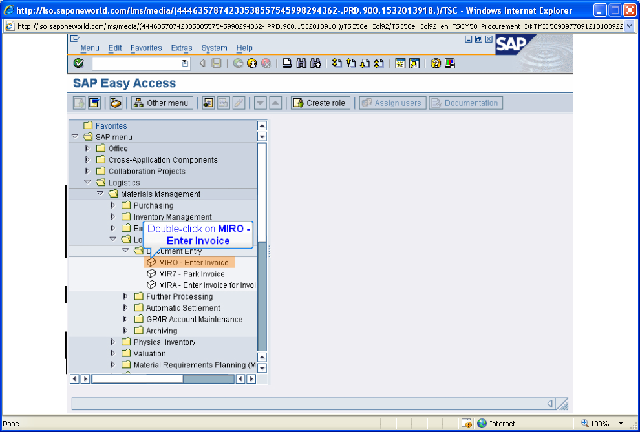Click the yellow Help question mark icon

point(436,63)
